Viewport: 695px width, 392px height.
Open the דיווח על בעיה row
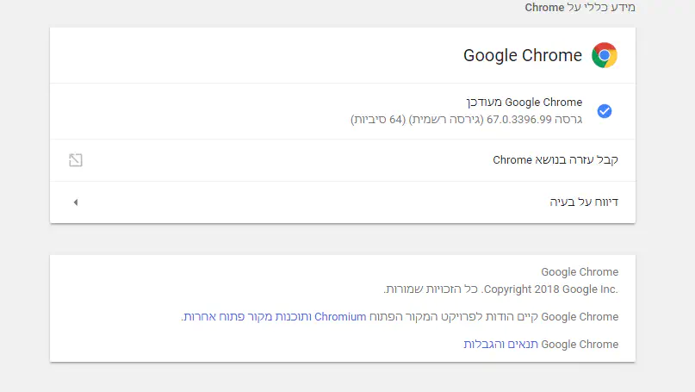coord(584,202)
